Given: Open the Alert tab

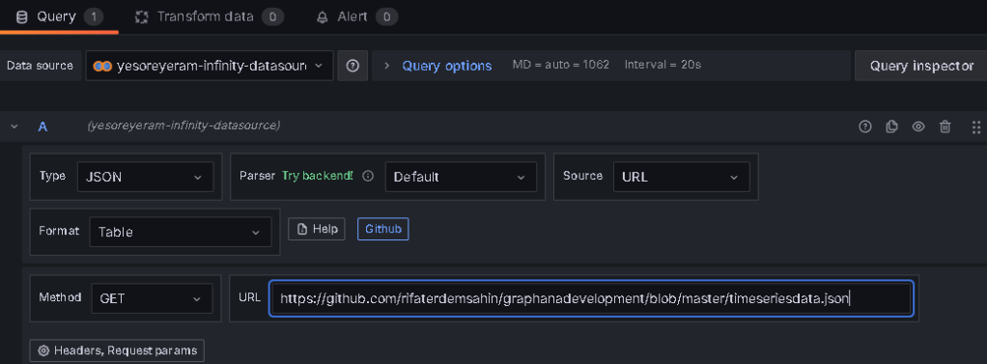Looking at the screenshot, I should 356,17.
